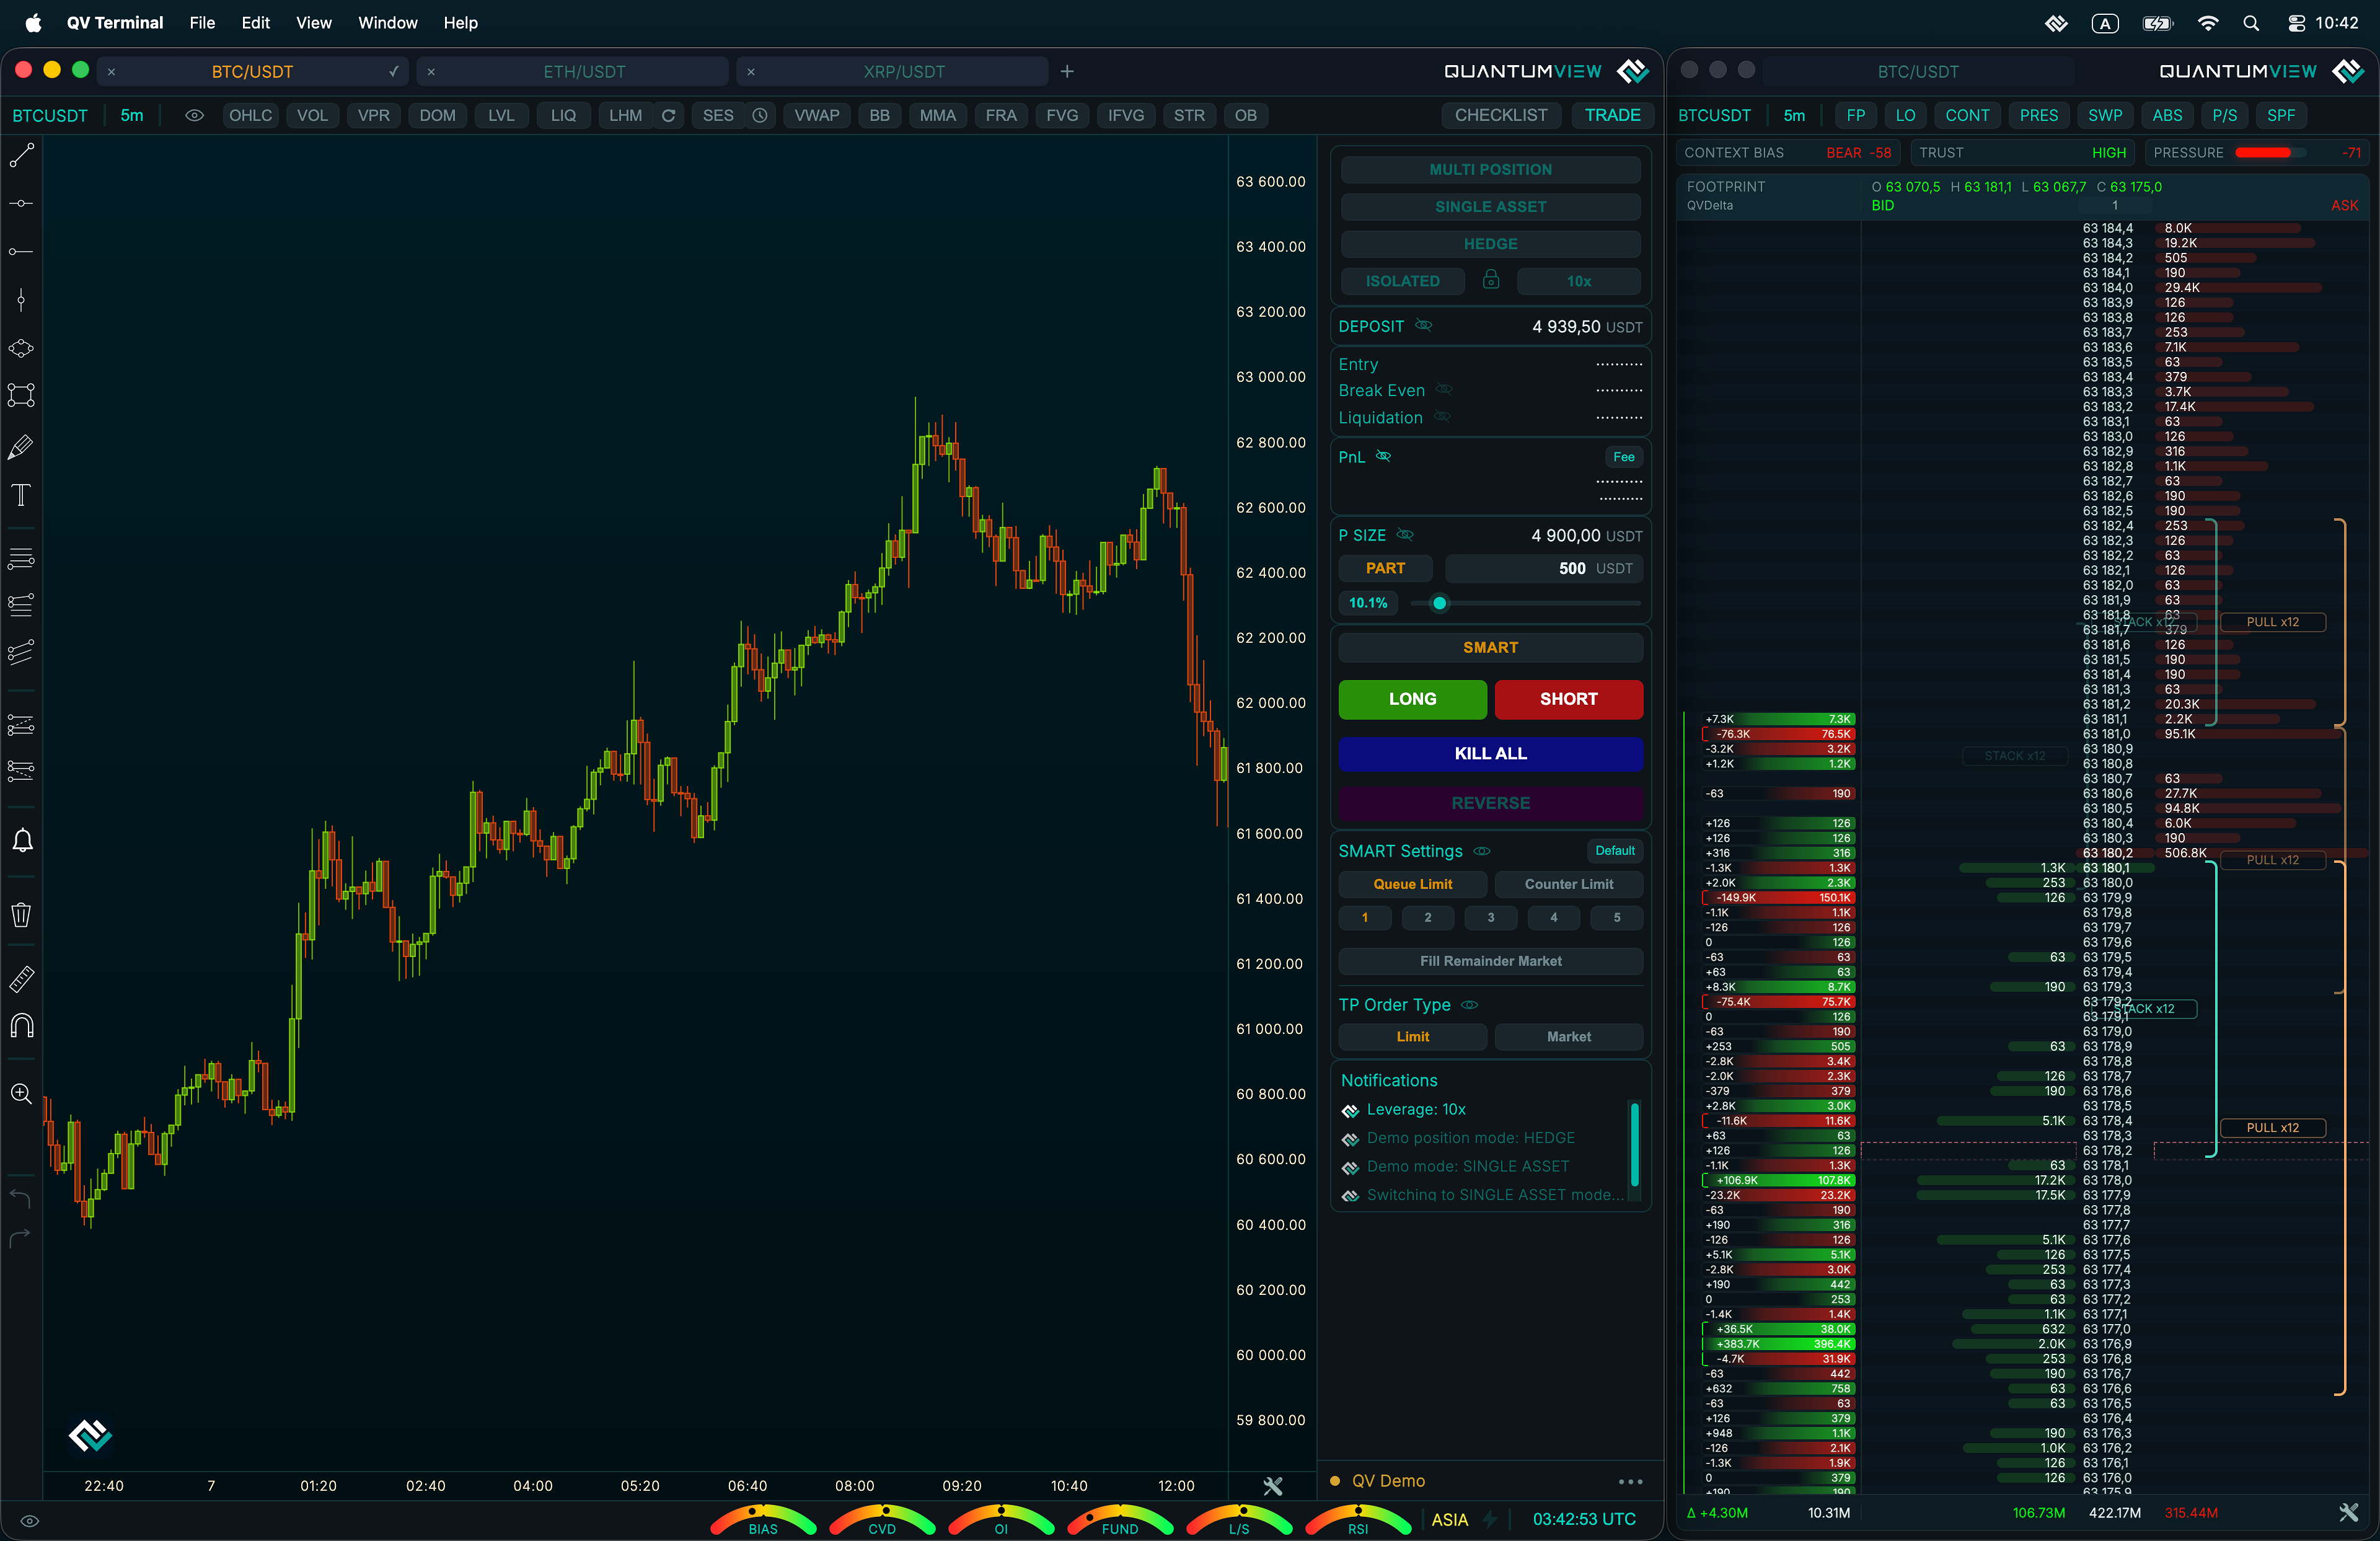The image size is (2380, 1541).
Task: Select the polygon shape tool
Action: (x=21, y=349)
